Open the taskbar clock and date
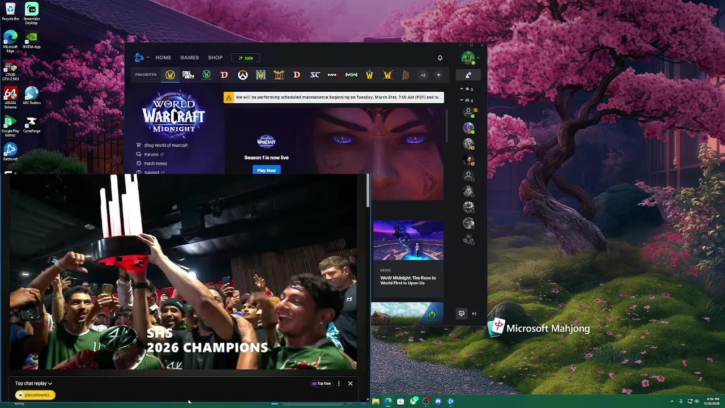Screen dimensions: 725x408 coord(713,402)
